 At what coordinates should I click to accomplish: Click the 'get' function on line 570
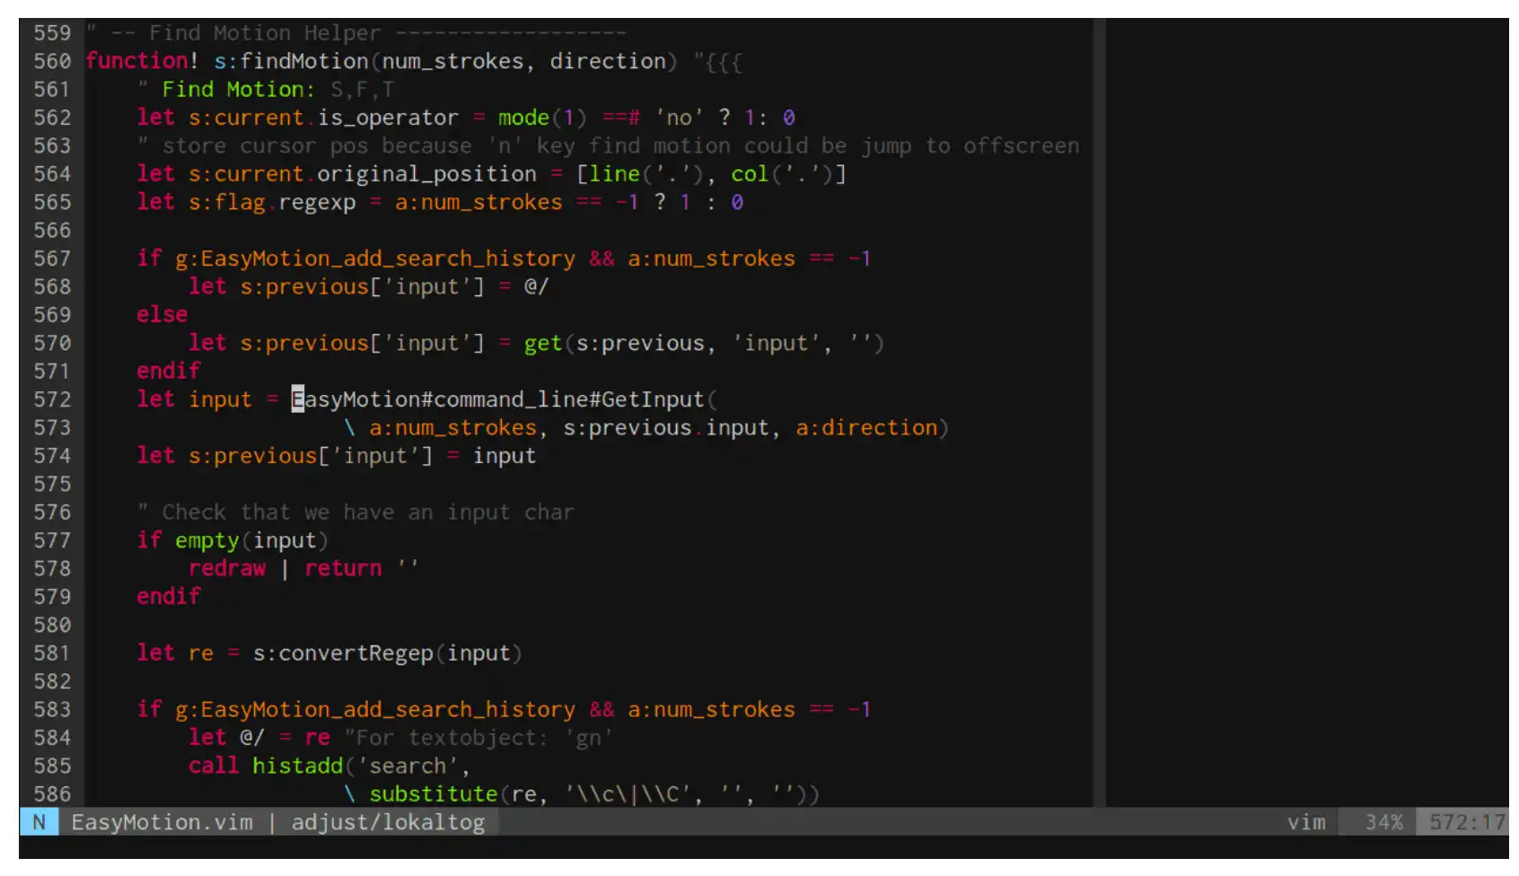coord(543,344)
